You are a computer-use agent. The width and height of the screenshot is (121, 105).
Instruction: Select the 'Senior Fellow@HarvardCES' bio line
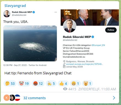(76, 51)
